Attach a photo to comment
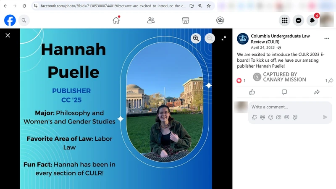 click(x=278, y=117)
